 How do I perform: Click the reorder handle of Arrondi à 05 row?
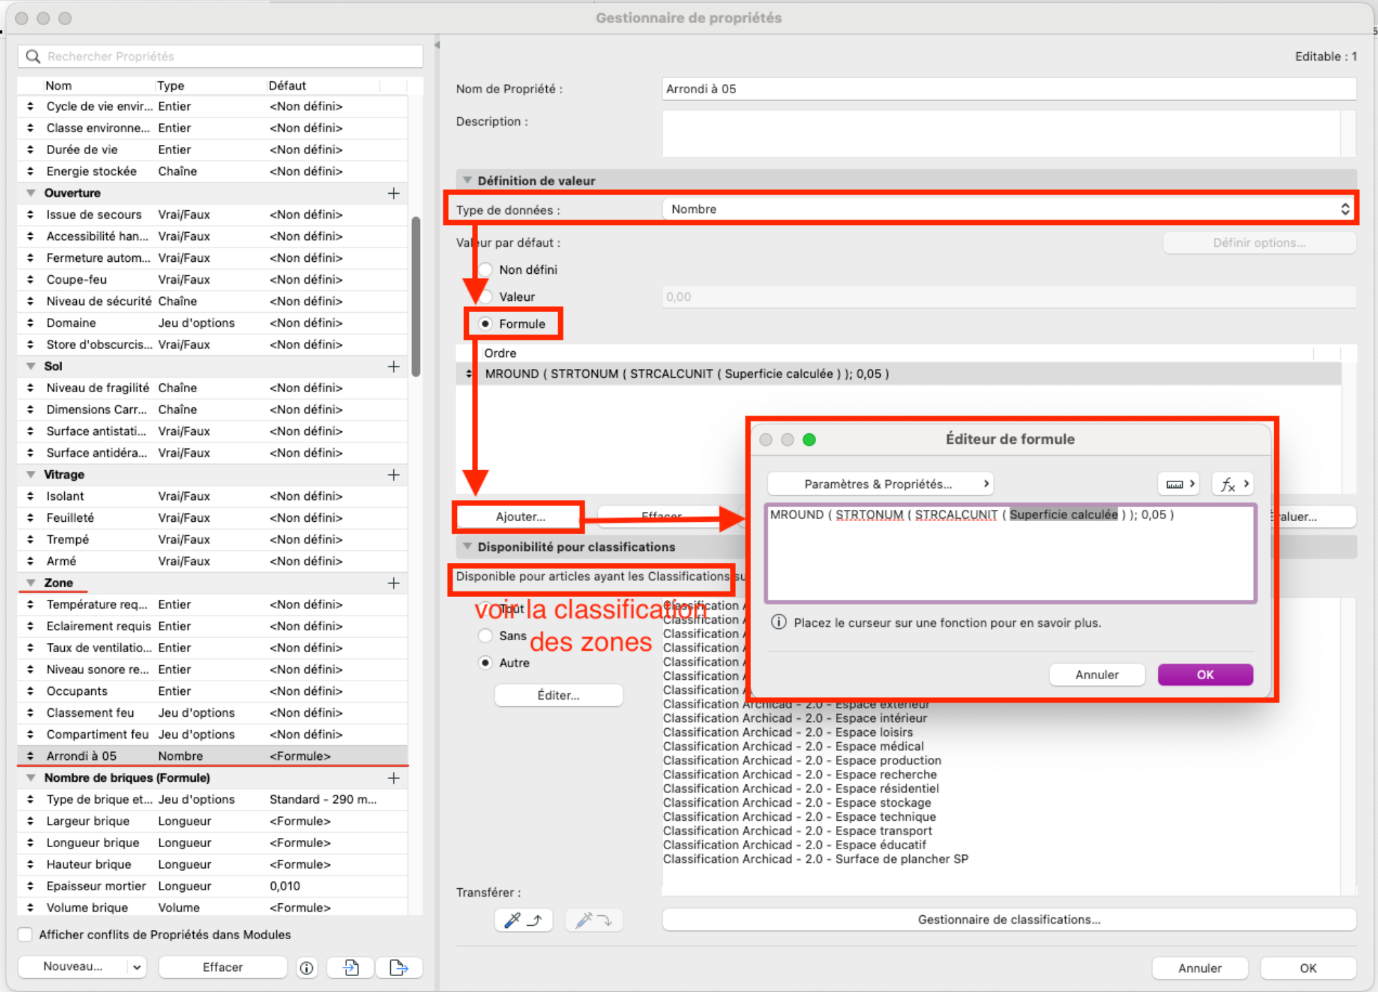coord(30,756)
